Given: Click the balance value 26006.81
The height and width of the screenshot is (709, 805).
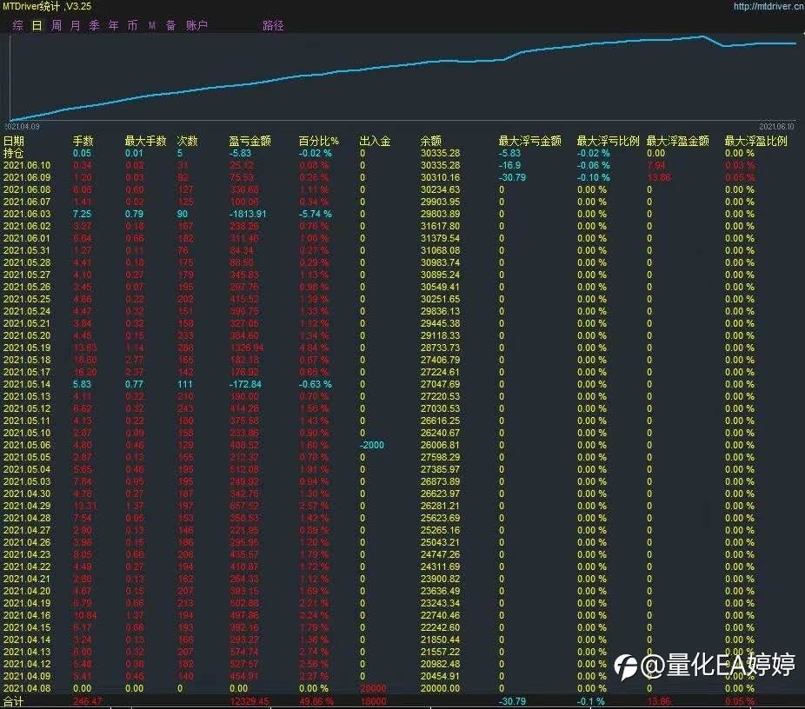Looking at the screenshot, I should (x=440, y=446).
